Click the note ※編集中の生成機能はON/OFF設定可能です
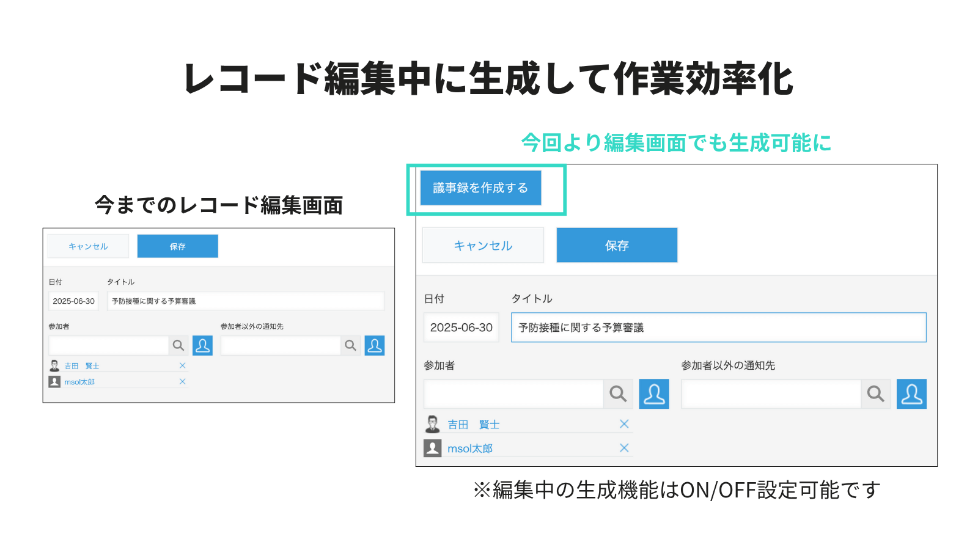This screenshot has width=978, height=550. [x=677, y=490]
